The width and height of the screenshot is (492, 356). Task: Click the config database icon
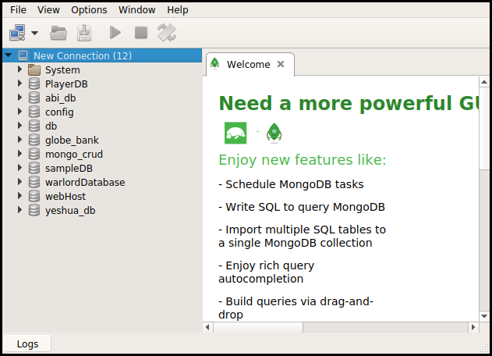tap(34, 112)
